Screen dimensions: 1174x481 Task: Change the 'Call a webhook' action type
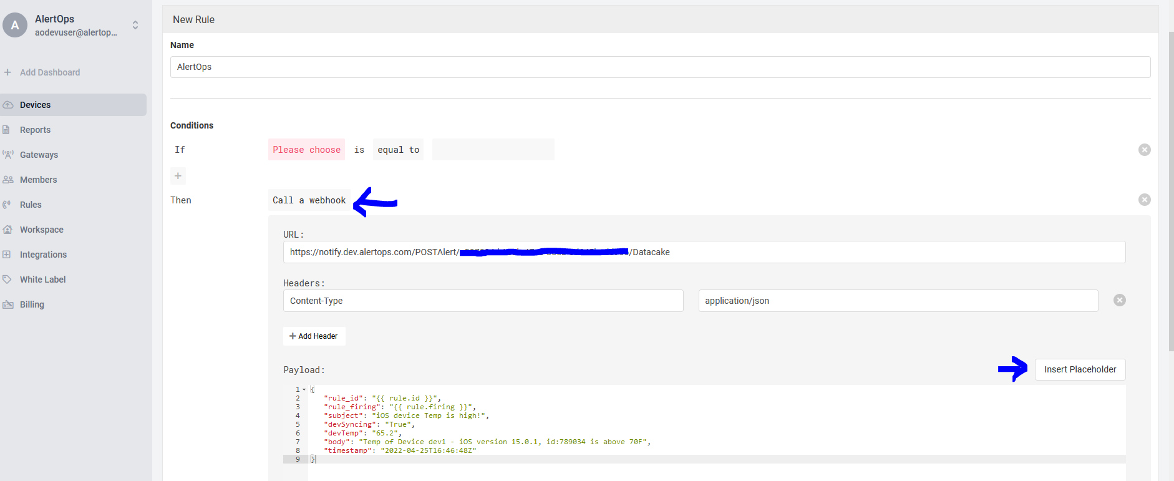pyautogui.click(x=309, y=200)
